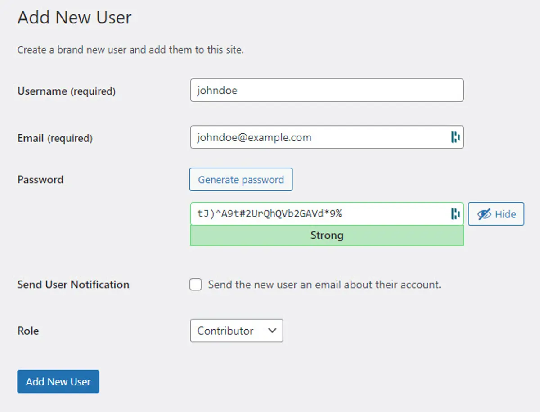
Task: Click the 'Create a brand new user' description text
Action: (130, 50)
